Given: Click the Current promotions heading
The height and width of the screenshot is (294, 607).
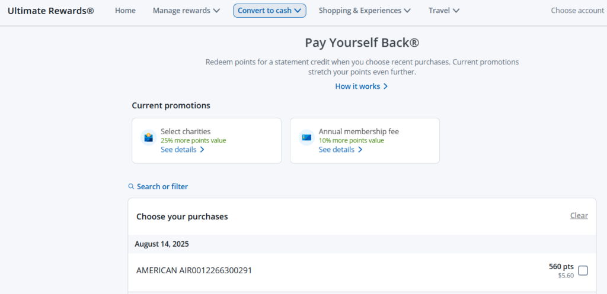Looking at the screenshot, I should 171,105.
